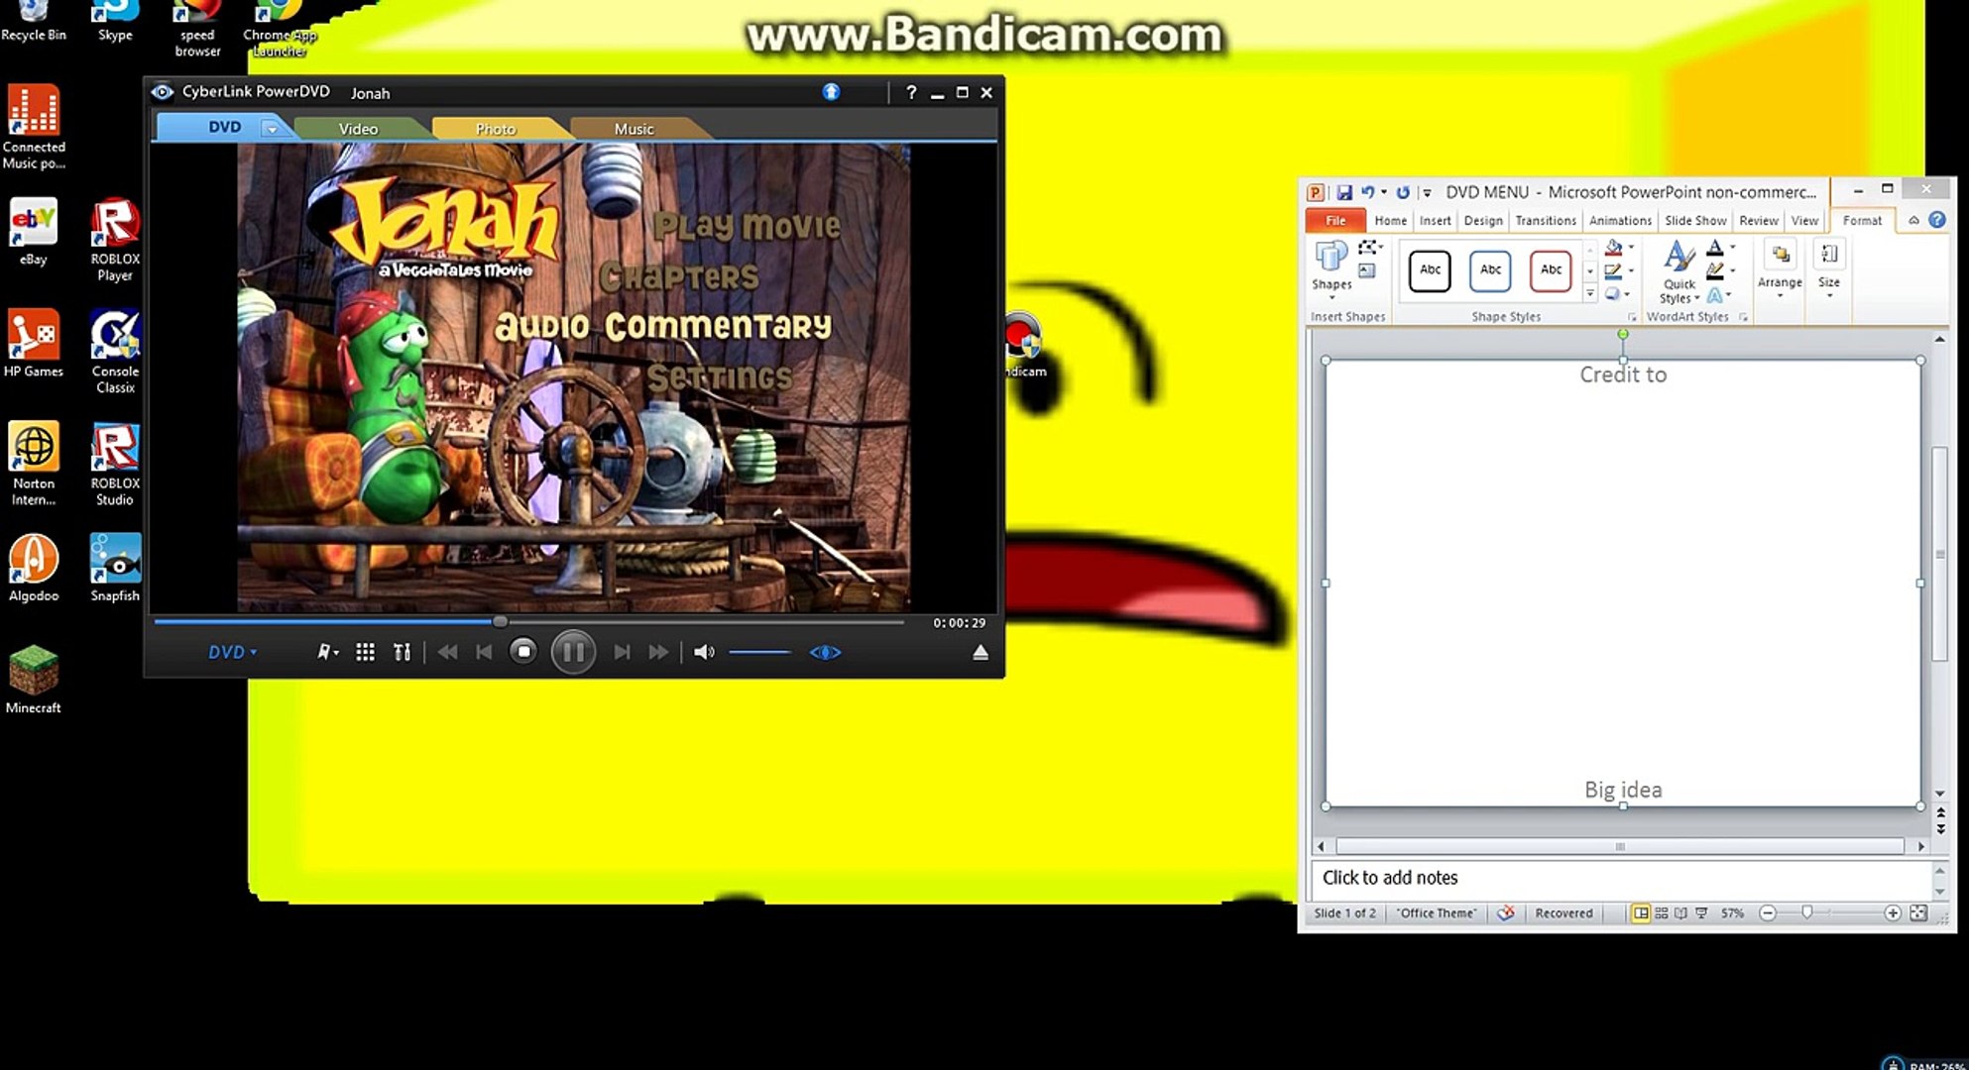The width and height of the screenshot is (1969, 1070).
Task: Jump to previous chapter in PowerDVD
Action: (x=484, y=652)
